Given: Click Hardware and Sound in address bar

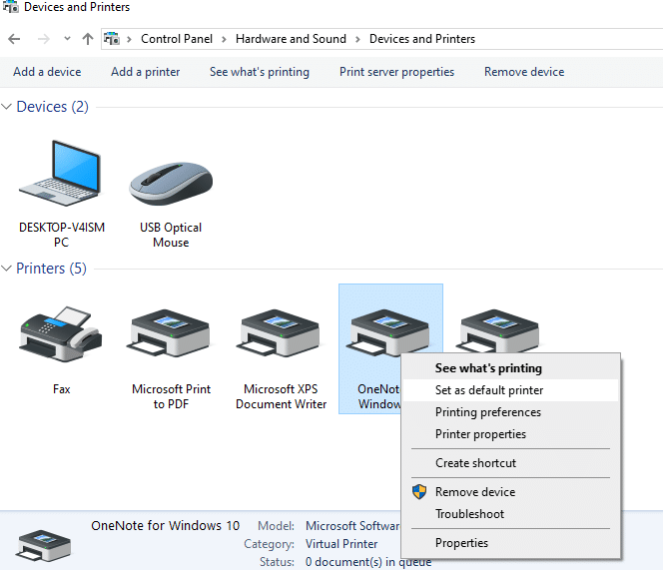Looking at the screenshot, I should (291, 39).
